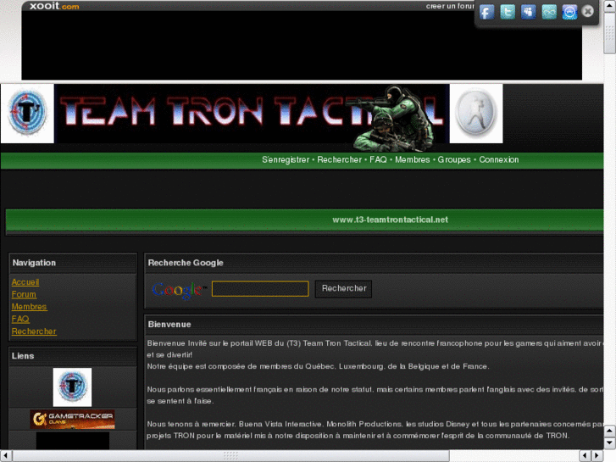The width and height of the screenshot is (616, 462).
Task: Open the xooit.com logo link
Action: 54,6
